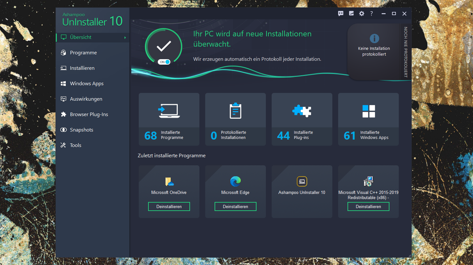Open the 61 Installierte Windows Apps tile
This screenshot has height=265, width=473.
coord(368,119)
